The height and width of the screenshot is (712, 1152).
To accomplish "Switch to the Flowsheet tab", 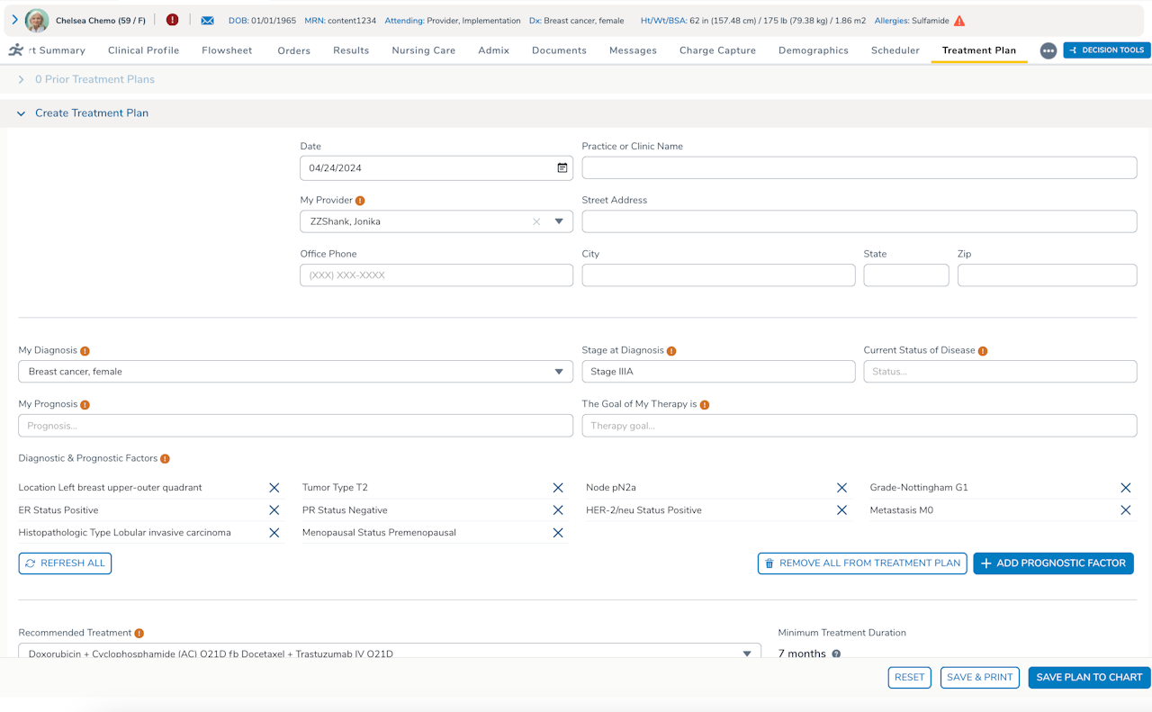I will pyautogui.click(x=227, y=50).
